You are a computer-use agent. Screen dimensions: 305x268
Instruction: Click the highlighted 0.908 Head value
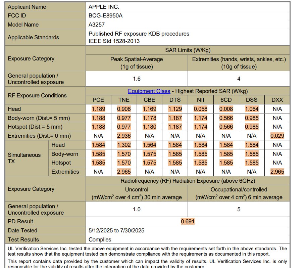124,109
